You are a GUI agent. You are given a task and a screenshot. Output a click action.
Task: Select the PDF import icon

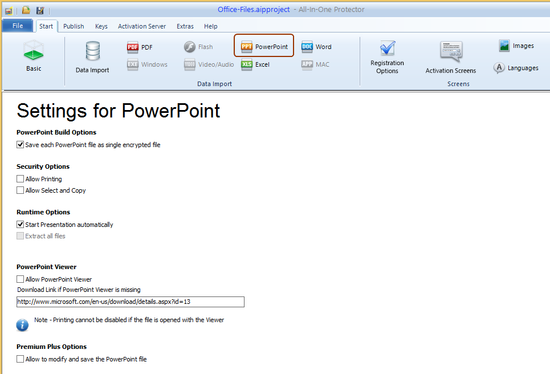coord(133,47)
